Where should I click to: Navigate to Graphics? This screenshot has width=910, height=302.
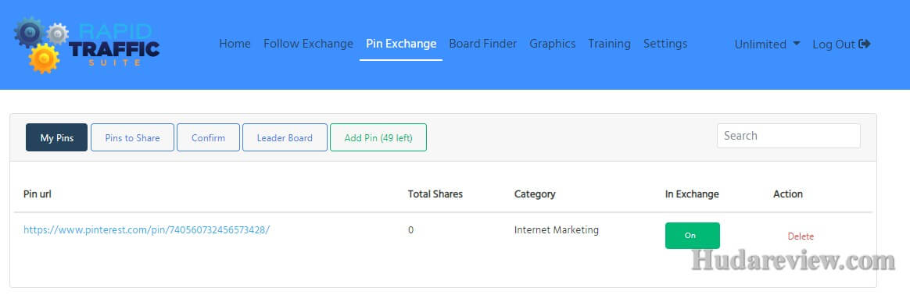coord(553,44)
